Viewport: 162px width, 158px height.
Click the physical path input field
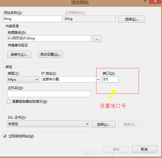click(49, 39)
